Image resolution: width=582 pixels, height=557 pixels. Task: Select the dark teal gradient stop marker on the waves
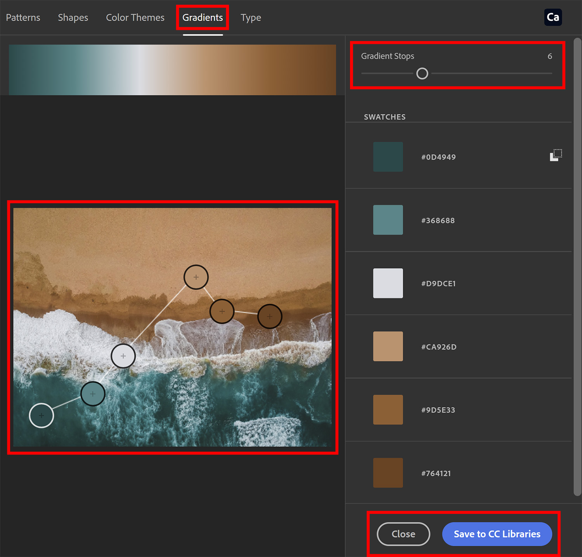93,393
